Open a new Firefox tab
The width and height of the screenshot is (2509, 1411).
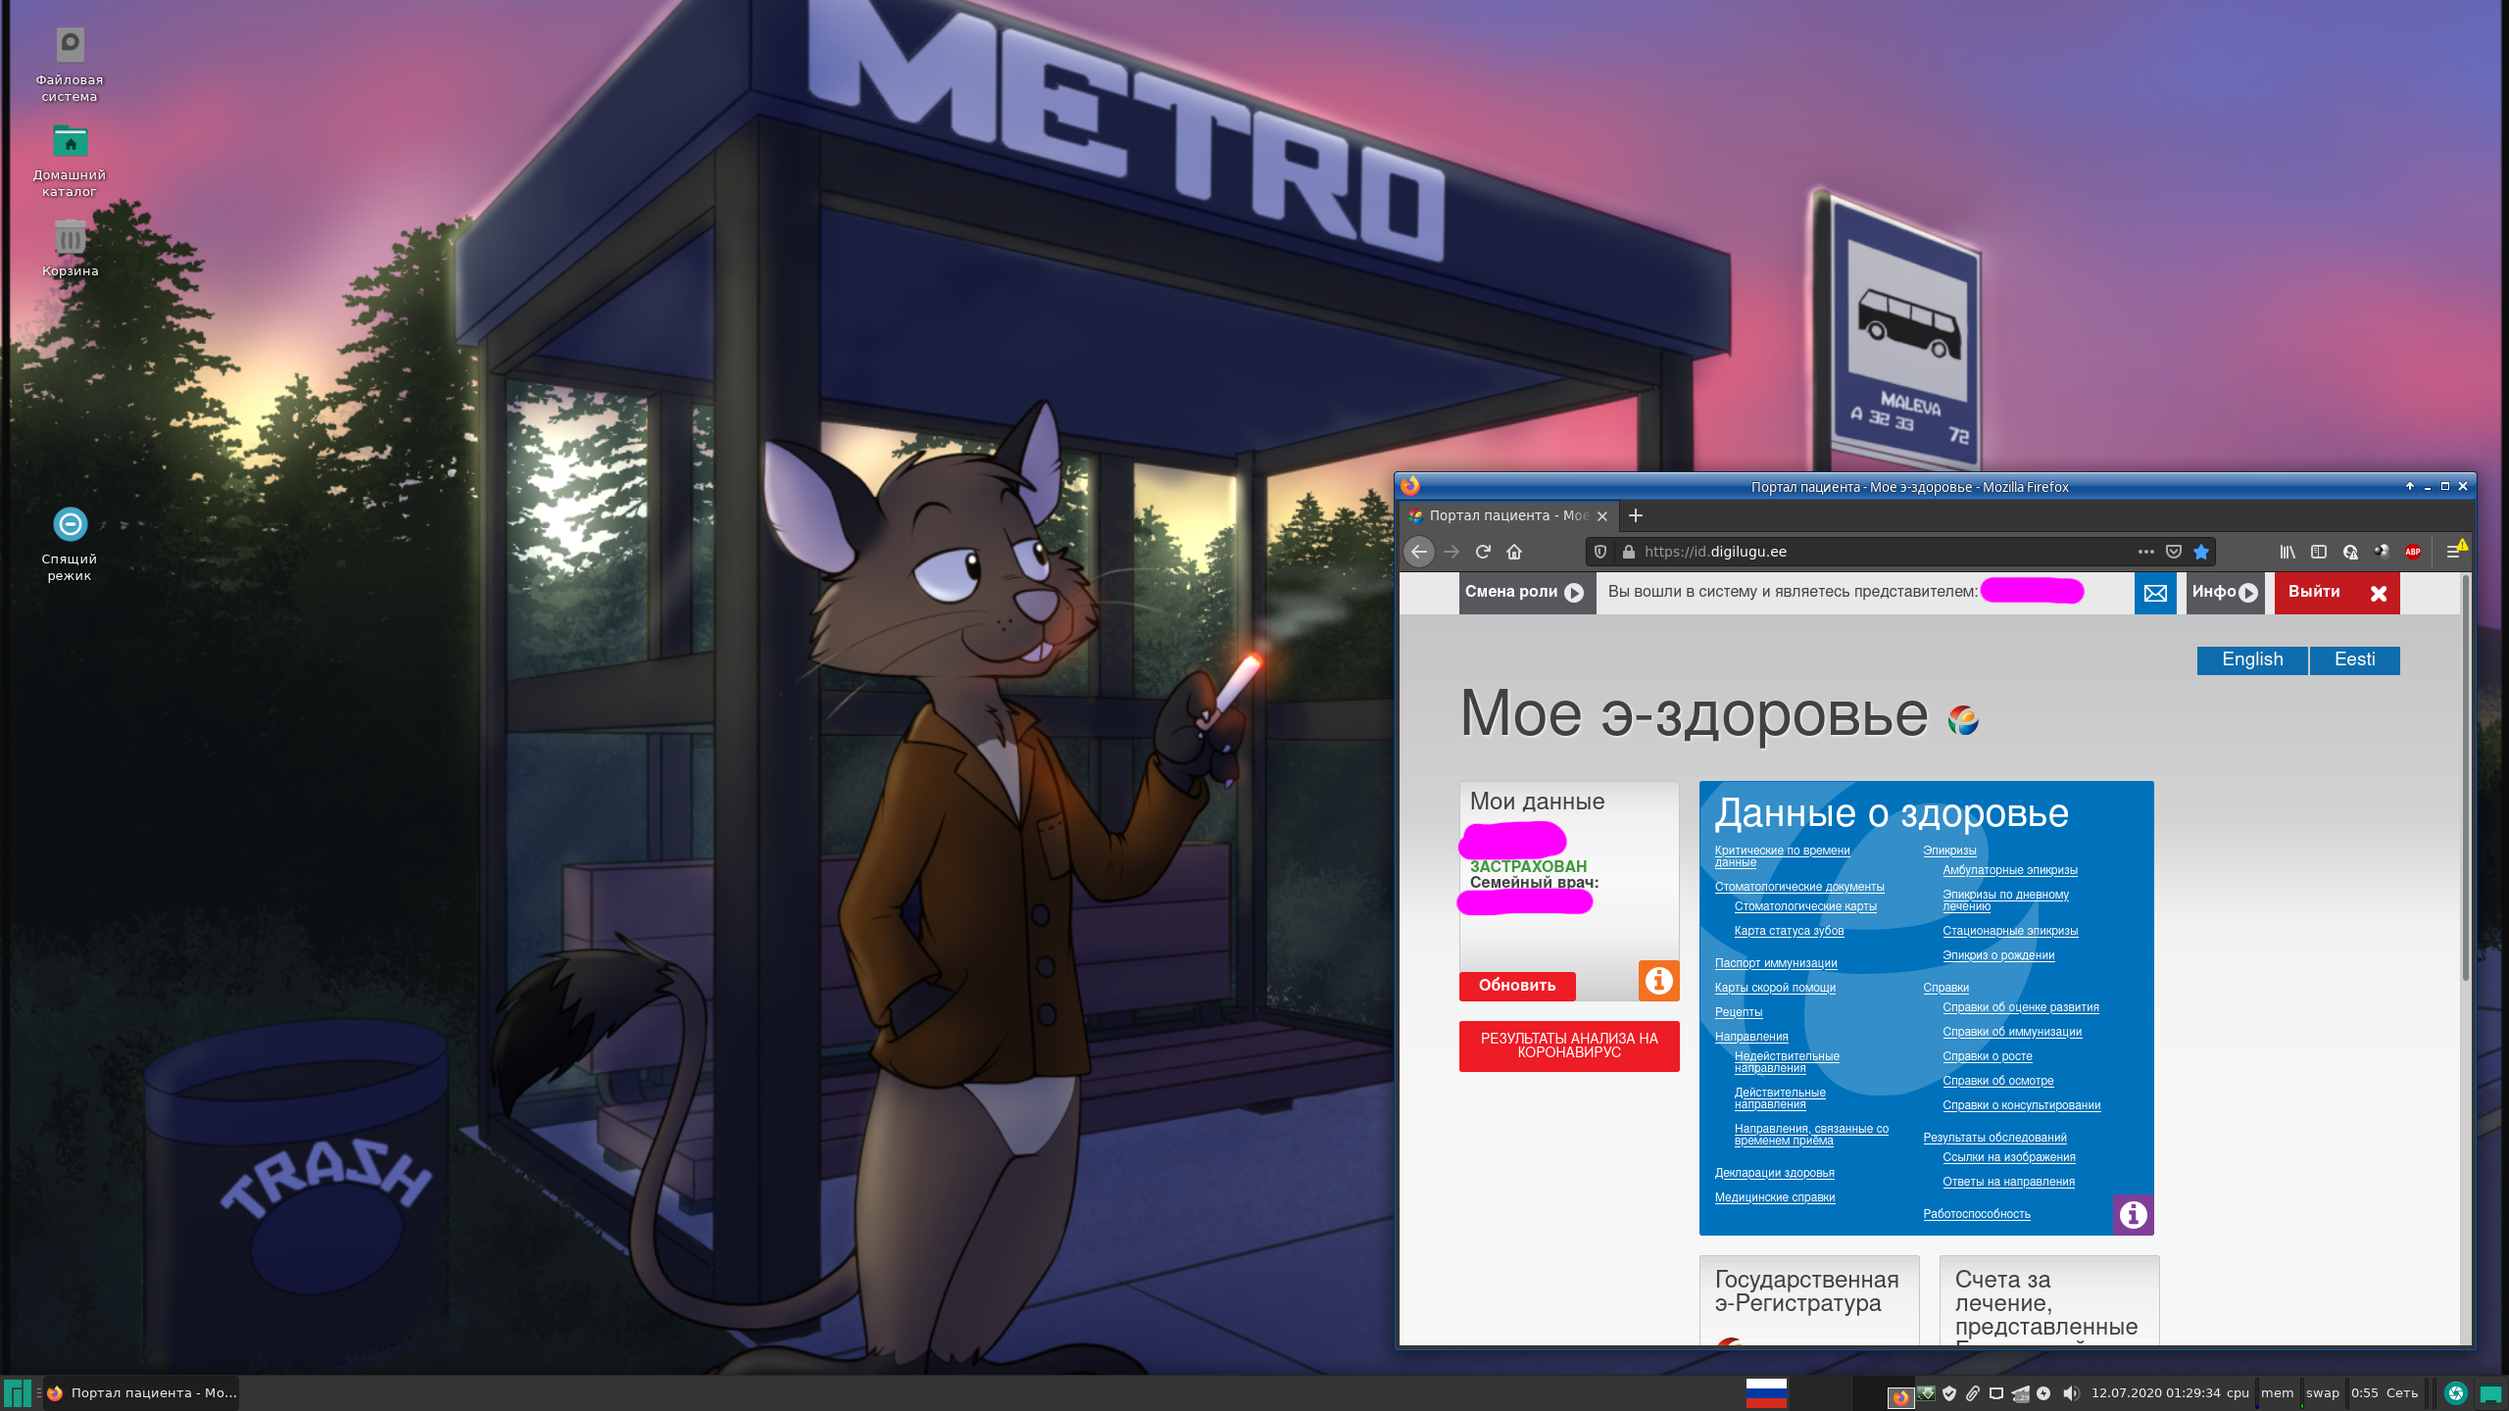tap(1636, 515)
